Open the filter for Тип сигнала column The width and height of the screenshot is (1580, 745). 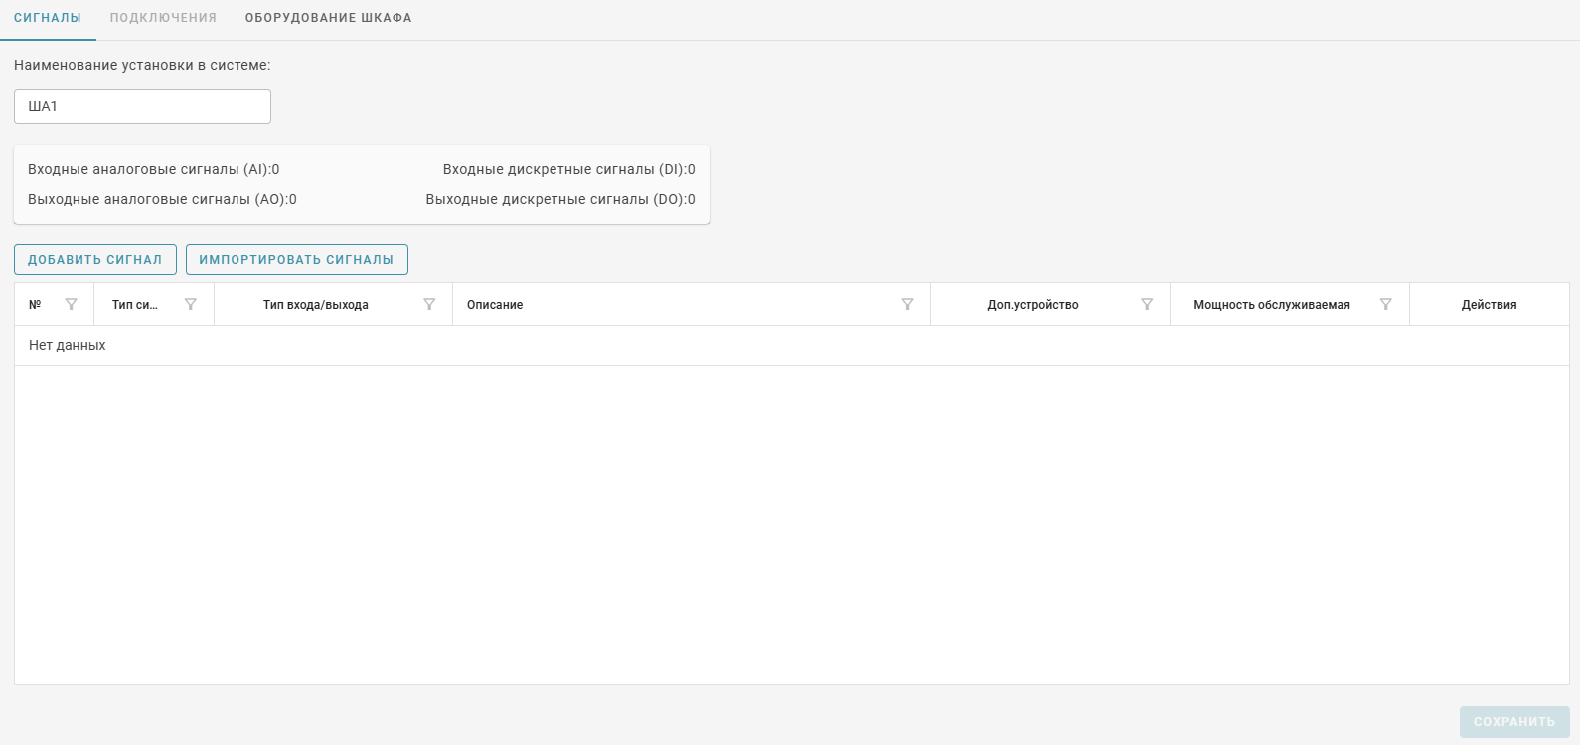pos(191,305)
